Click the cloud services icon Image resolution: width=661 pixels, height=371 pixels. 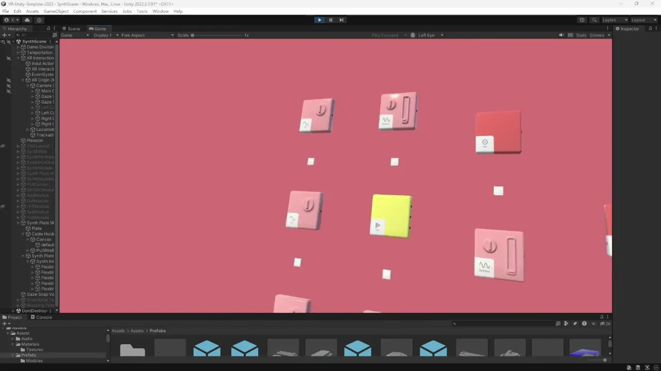27,20
